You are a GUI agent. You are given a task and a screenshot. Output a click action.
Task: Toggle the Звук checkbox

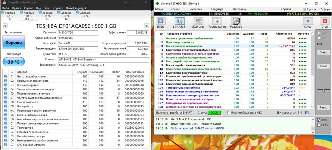click(x=319, y=120)
